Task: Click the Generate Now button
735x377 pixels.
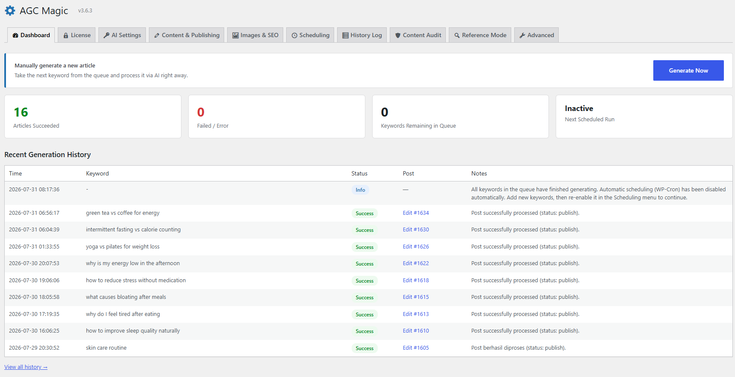Action: [x=688, y=70]
